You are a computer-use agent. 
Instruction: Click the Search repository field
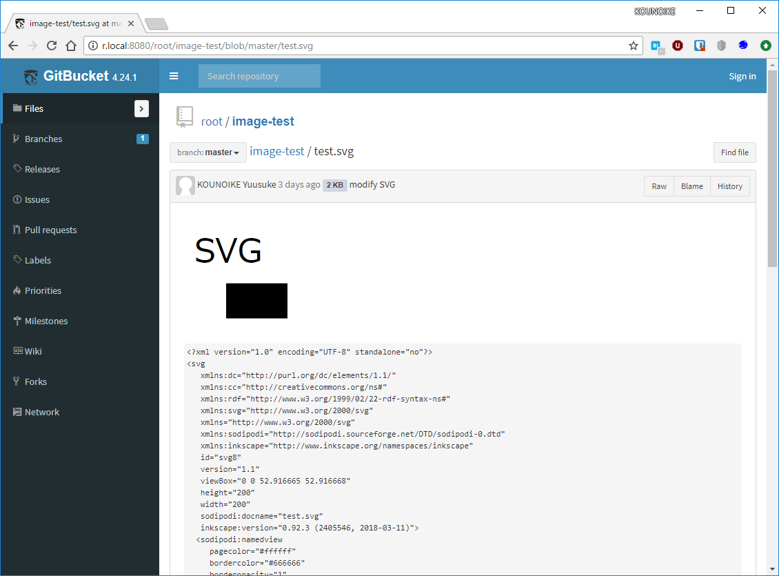click(259, 76)
